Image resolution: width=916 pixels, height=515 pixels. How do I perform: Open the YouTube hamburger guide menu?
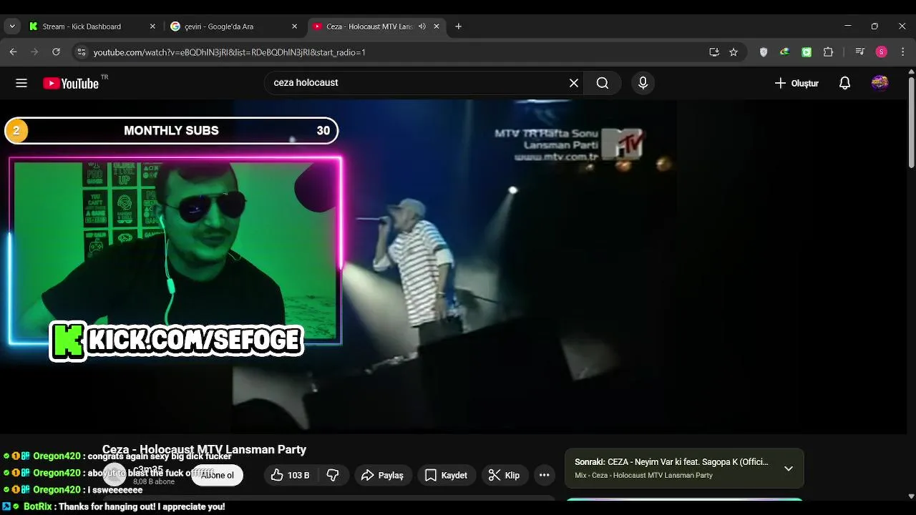[21, 83]
